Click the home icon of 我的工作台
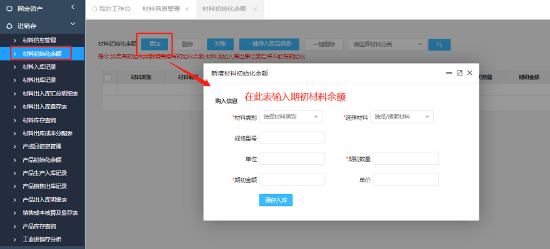Screen dimensions: 550x249 tap(94, 9)
